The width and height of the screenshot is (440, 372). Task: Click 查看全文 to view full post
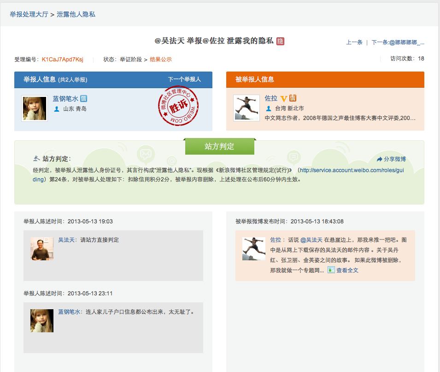click(x=347, y=270)
